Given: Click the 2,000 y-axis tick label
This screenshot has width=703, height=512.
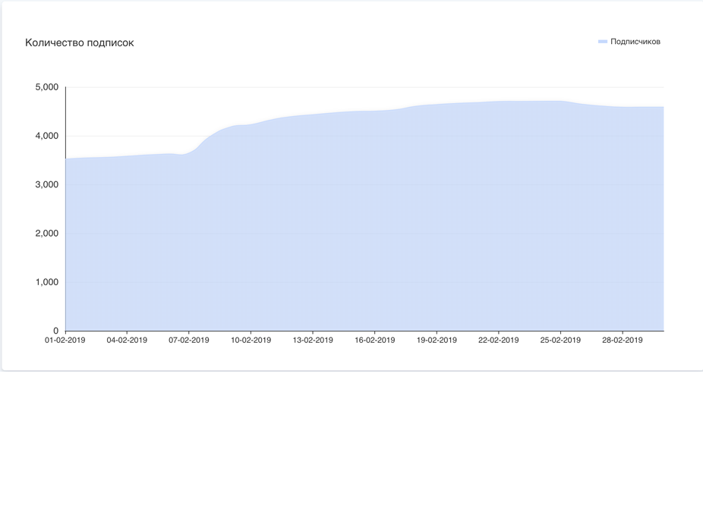Looking at the screenshot, I should click(x=46, y=234).
